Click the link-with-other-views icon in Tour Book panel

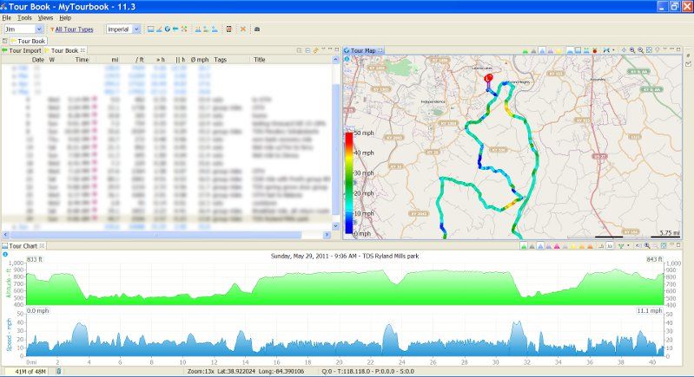[315, 51]
